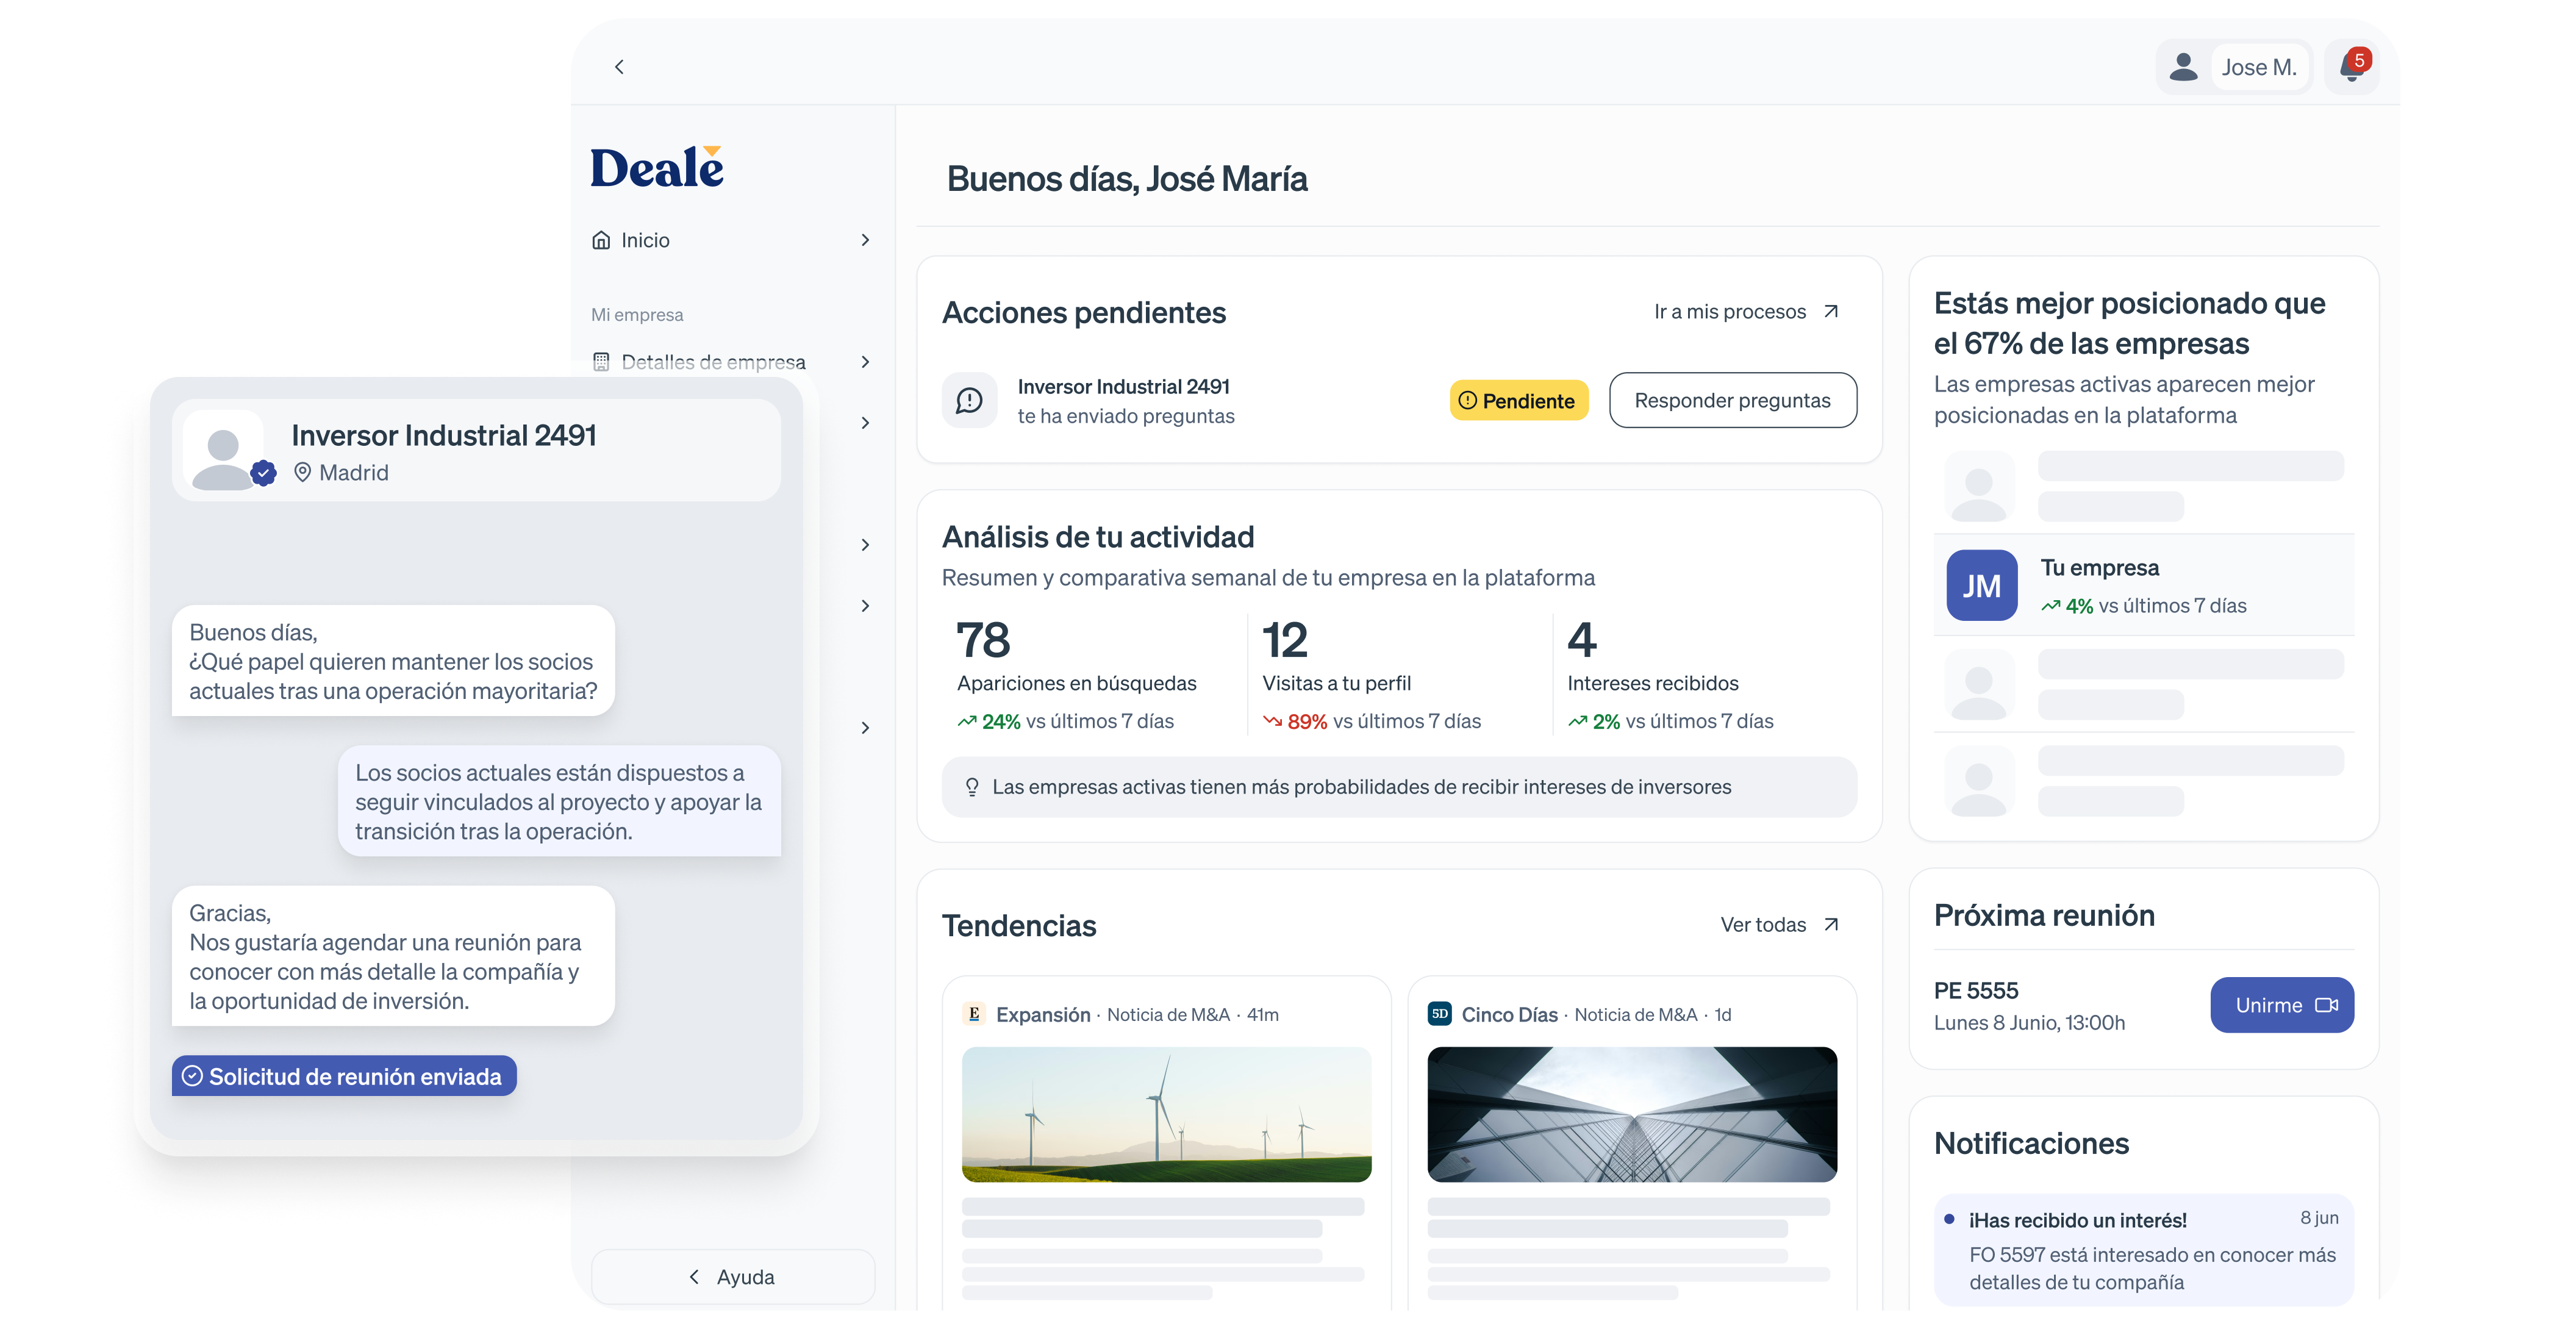The height and width of the screenshot is (1329, 2576).
Task: Select the Tu empresa ranking row
Action: (x=2143, y=586)
